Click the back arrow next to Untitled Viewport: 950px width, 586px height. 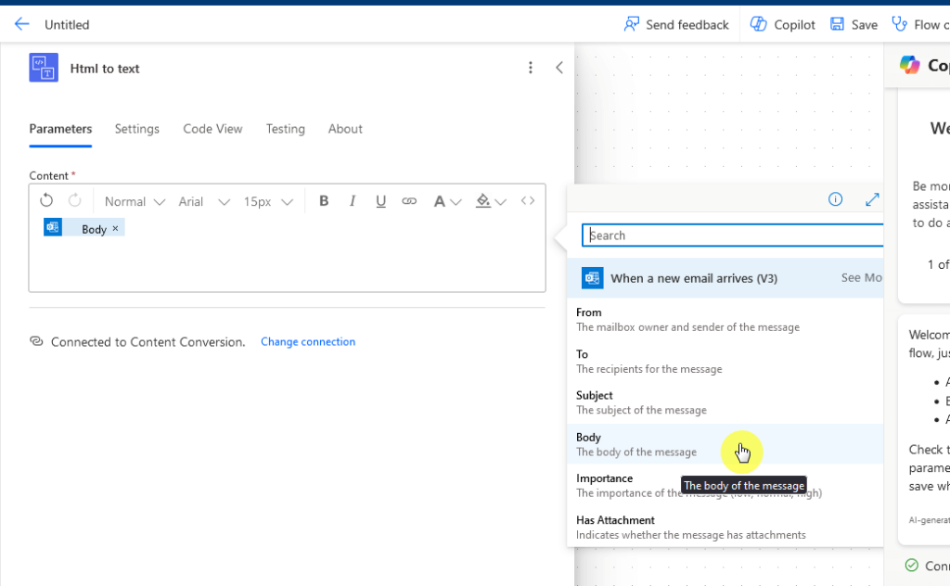22,24
